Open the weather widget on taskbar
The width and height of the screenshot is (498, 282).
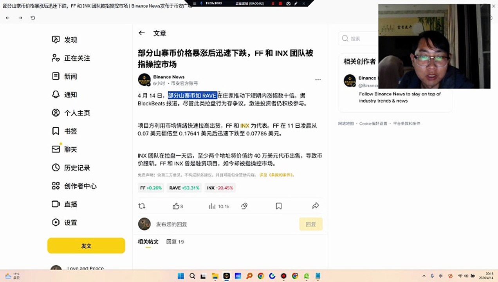[x=12, y=276]
